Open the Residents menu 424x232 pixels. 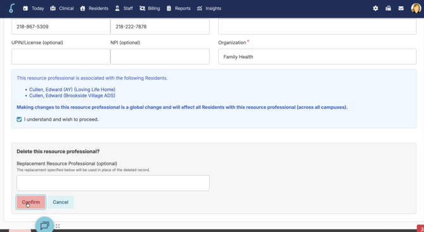coord(98,8)
